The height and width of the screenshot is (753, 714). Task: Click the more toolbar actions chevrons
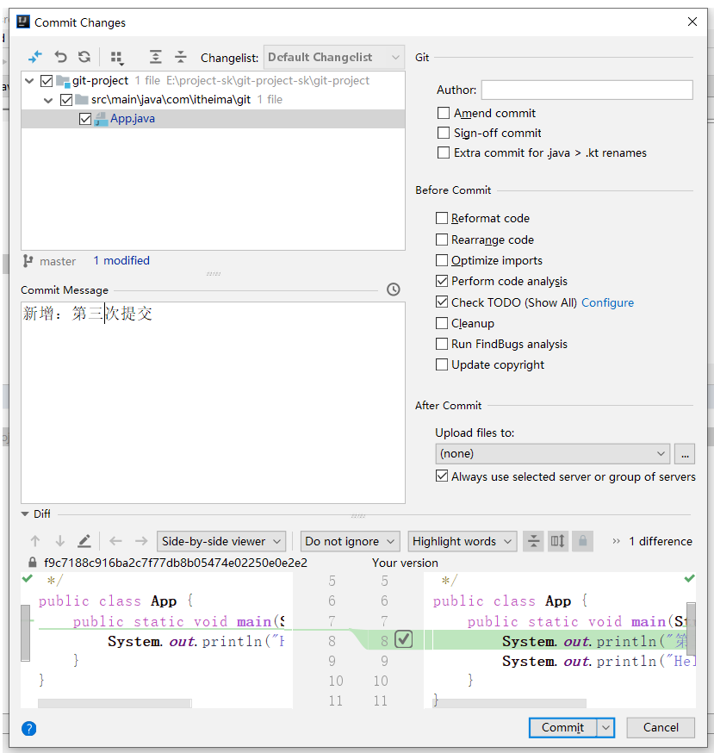tap(616, 541)
